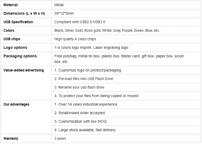This screenshot has width=202, height=144.
Task: Select High quality A class chips text
Action: tap(75, 39)
